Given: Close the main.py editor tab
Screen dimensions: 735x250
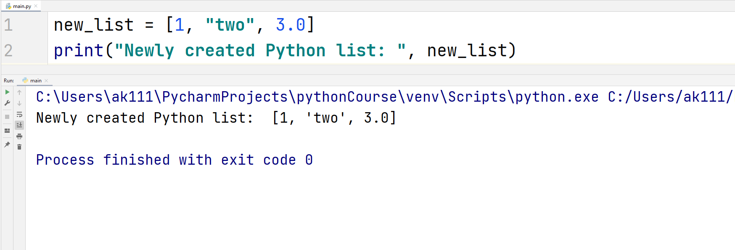Looking at the screenshot, I should point(36,6).
